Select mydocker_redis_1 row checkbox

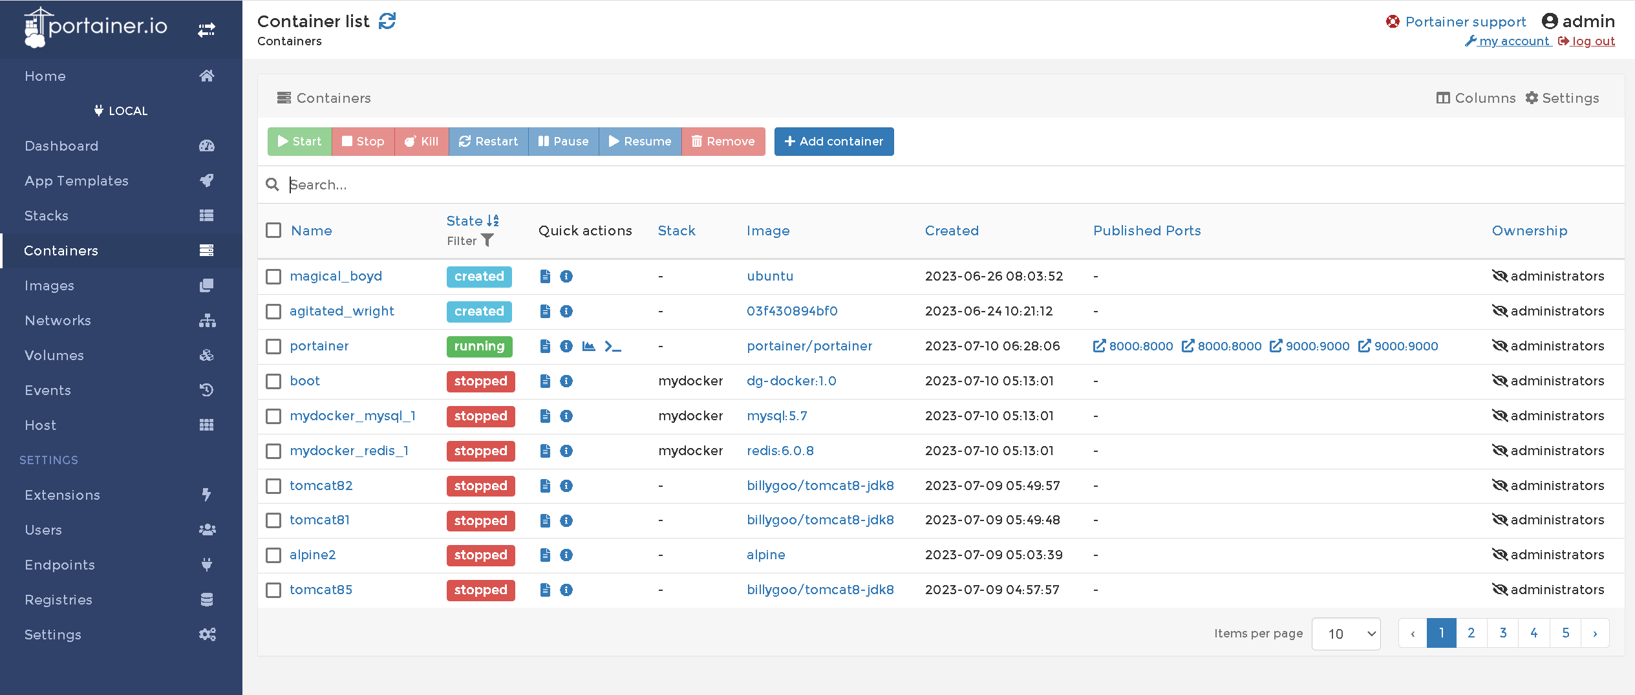coord(273,451)
